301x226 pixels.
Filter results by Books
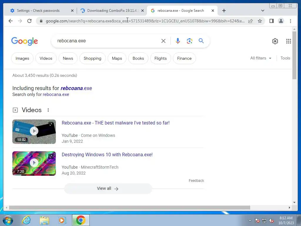138,58
